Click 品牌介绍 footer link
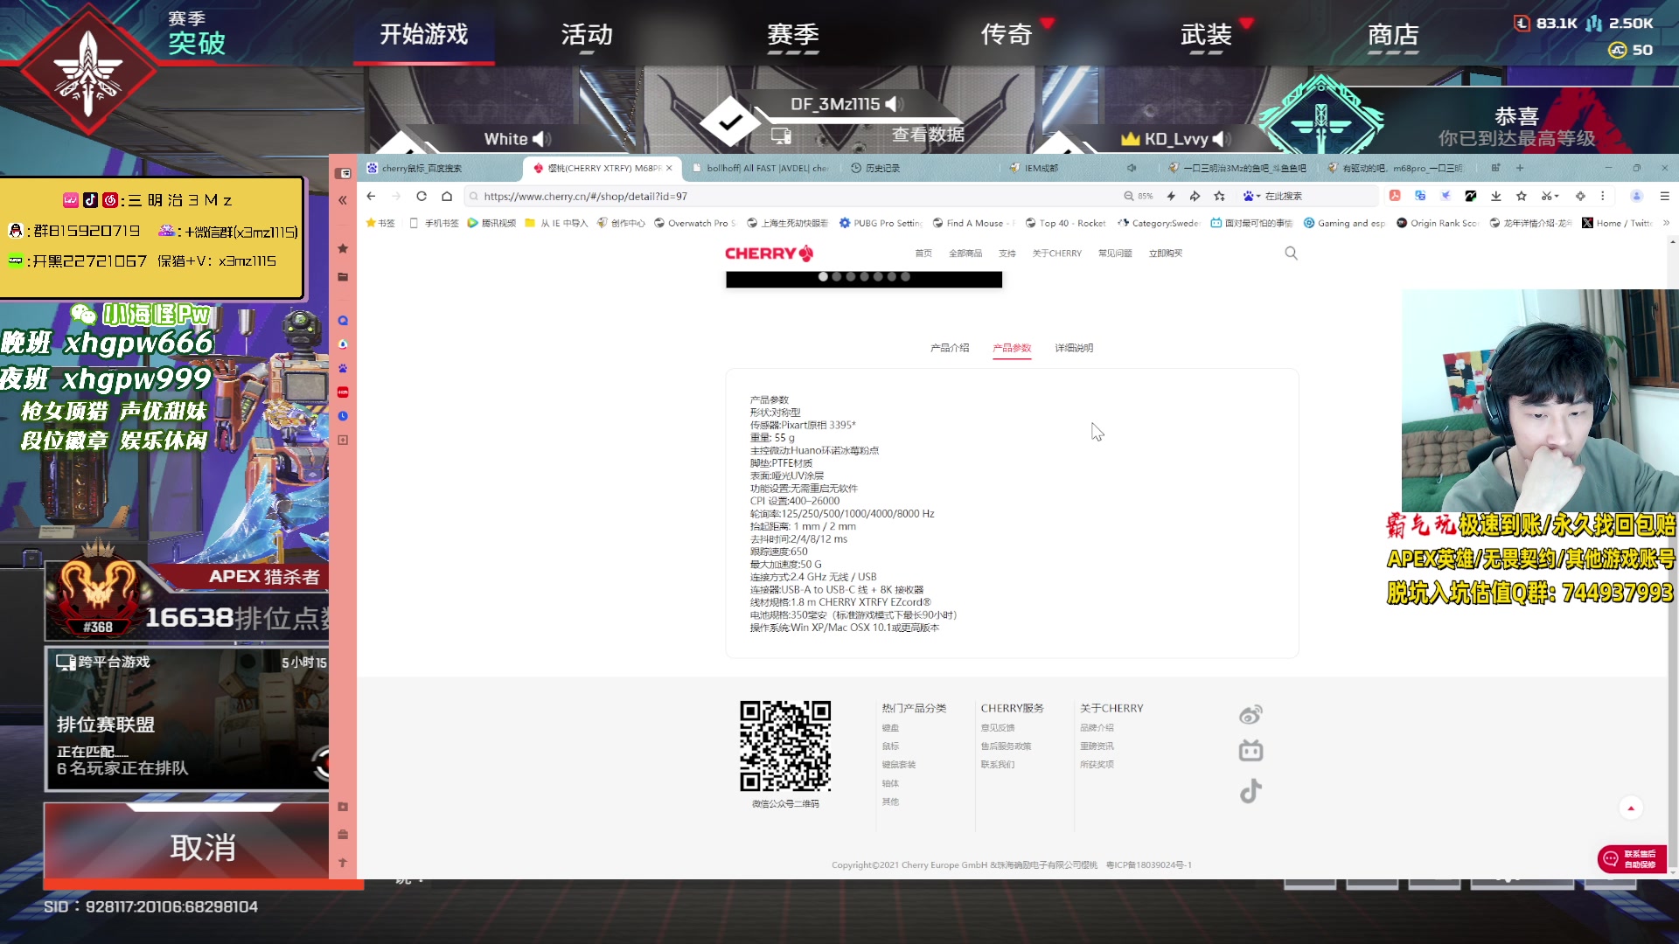The image size is (1679, 944). pyautogui.click(x=1097, y=728)
